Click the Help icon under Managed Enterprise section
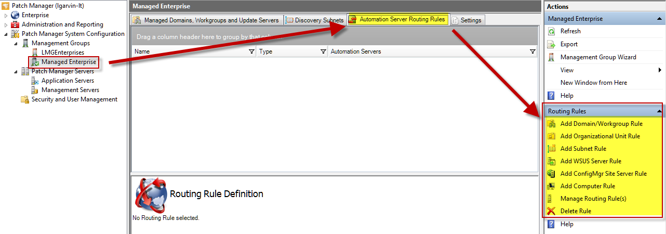Image resolution: width=666 pixels, height=234 pixels. click(x=552, y=96)
